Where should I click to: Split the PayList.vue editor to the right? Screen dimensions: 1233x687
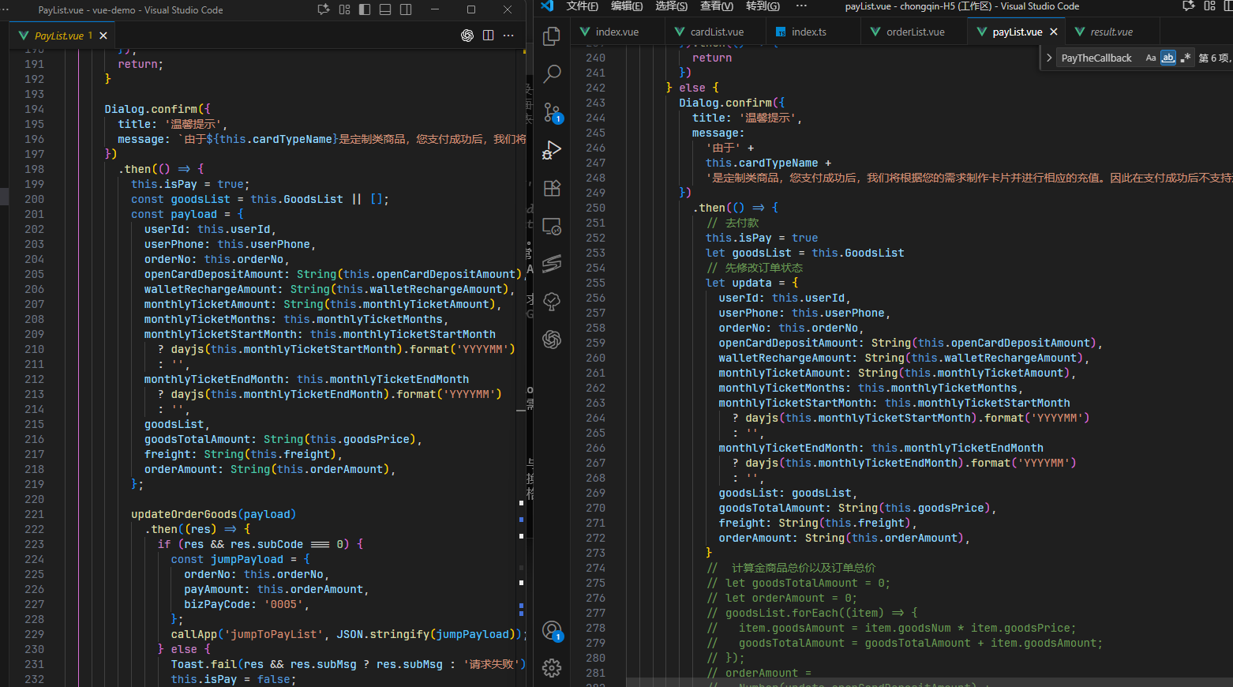click(488, 36)
